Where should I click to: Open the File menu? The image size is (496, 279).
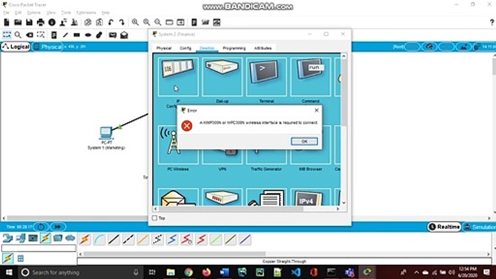pyautogui.click(x=6, y=13)
